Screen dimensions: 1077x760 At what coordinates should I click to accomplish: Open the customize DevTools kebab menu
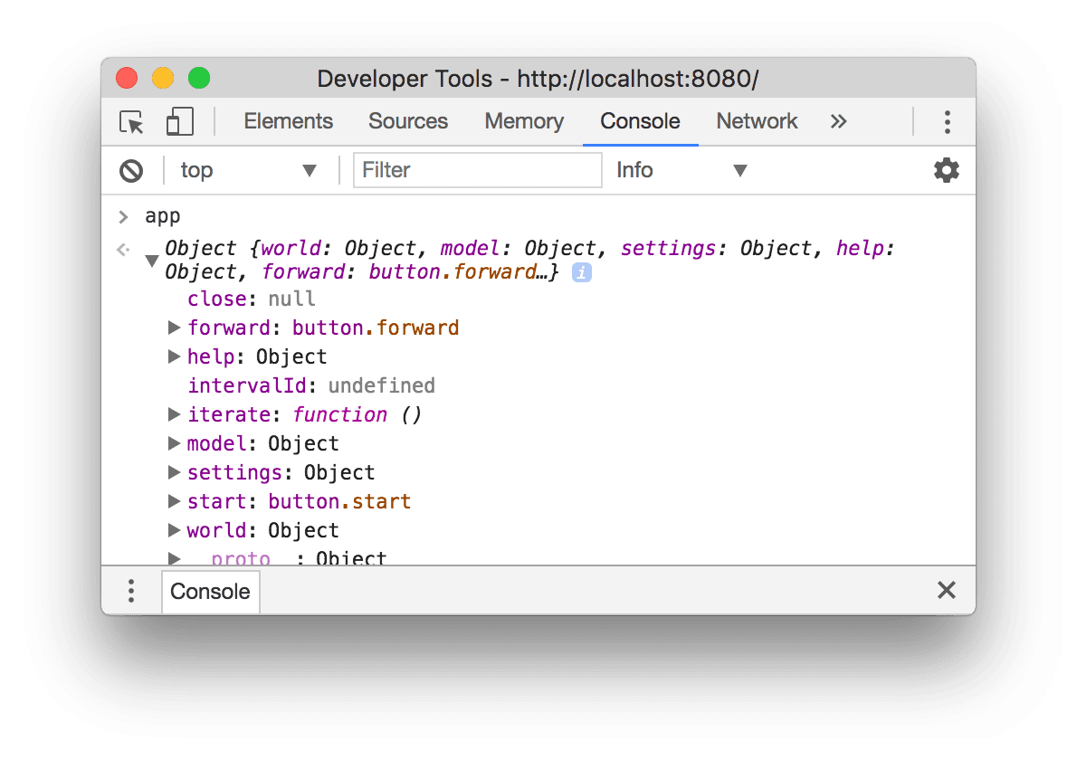[x=947, y=121]
